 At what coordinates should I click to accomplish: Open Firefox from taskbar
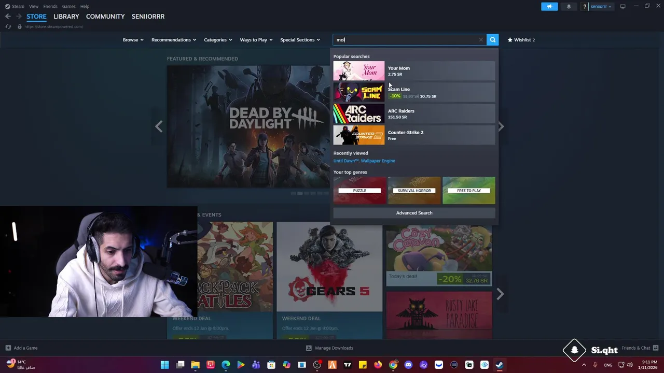[x=378, y=365]
